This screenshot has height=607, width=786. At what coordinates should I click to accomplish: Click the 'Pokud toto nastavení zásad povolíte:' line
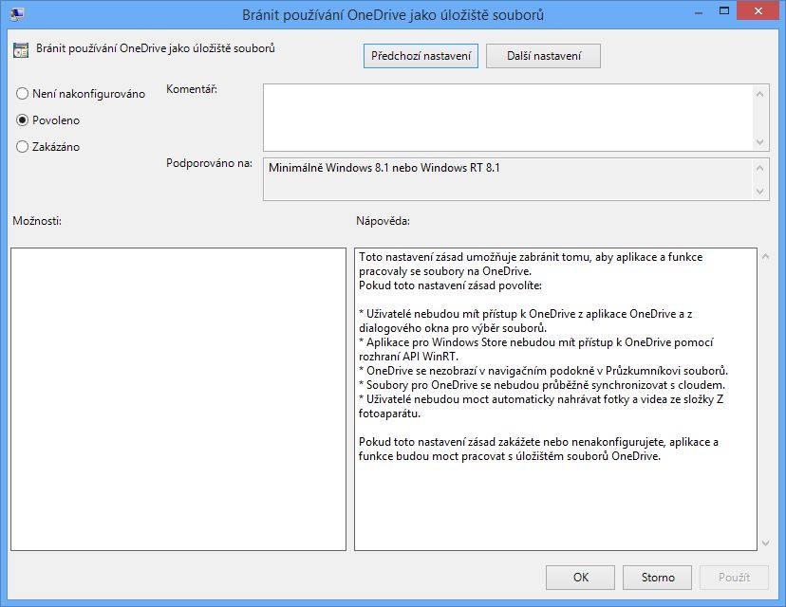point(450,285)
